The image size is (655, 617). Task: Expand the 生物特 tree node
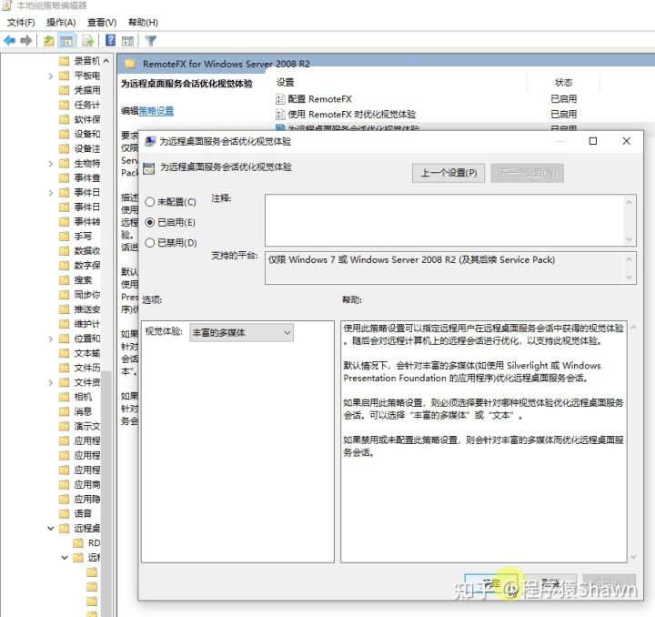coord(51,163)
